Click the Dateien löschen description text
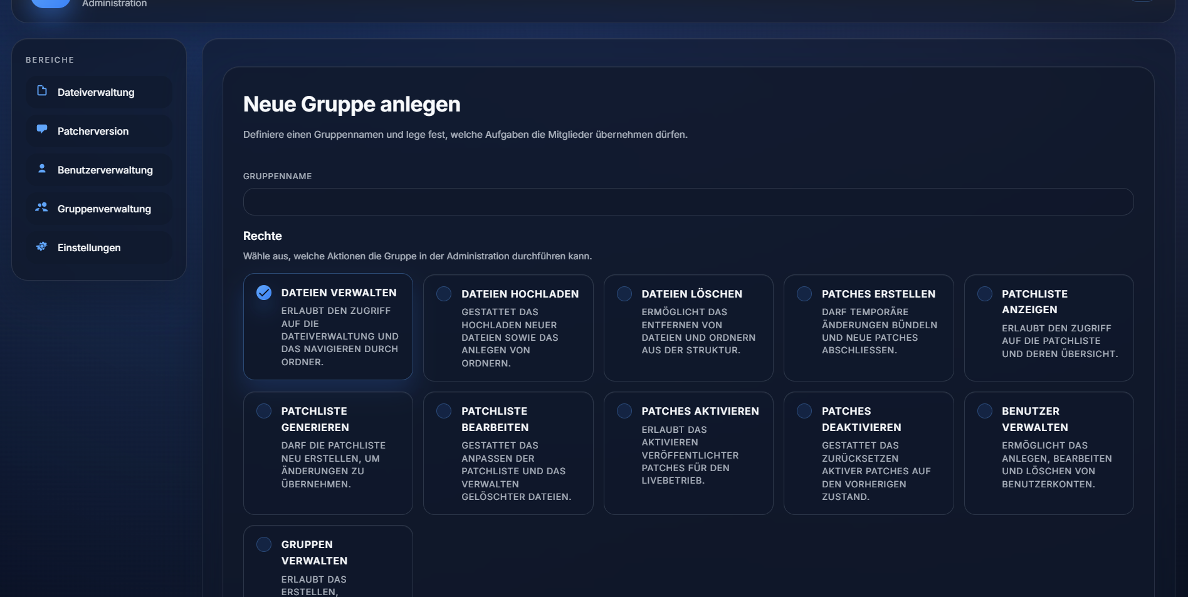The width and height of the screenshot is (1188, 597). (698, 331)
